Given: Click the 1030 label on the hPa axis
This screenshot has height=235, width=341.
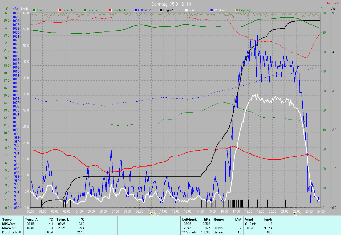Looking at the screenshot, I should click(x=16, y=13).
